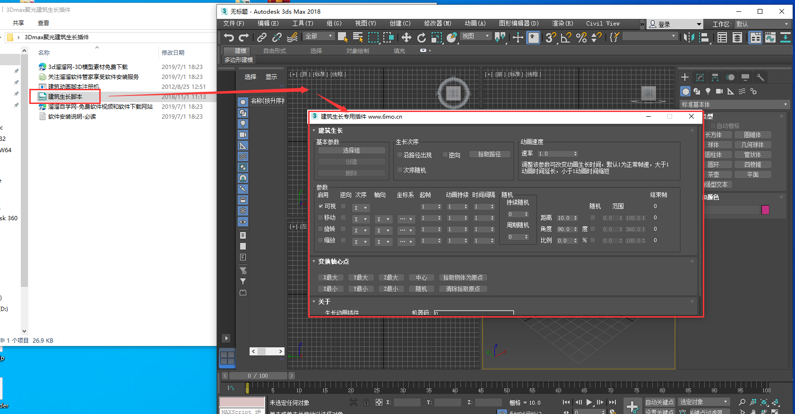Select the Cameras category icon in Create panel
This screenshot has height=414, width=795.
click(719, 91)
